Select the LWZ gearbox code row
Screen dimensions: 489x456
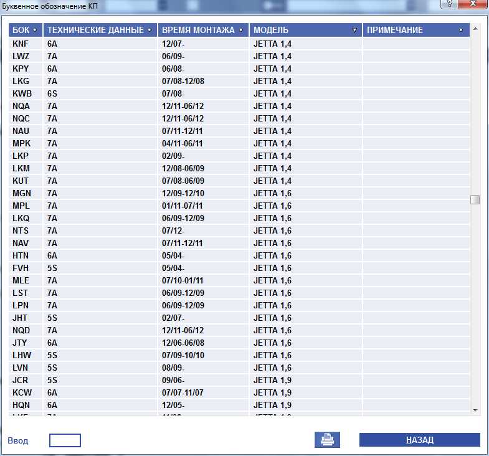coord(21,57)
